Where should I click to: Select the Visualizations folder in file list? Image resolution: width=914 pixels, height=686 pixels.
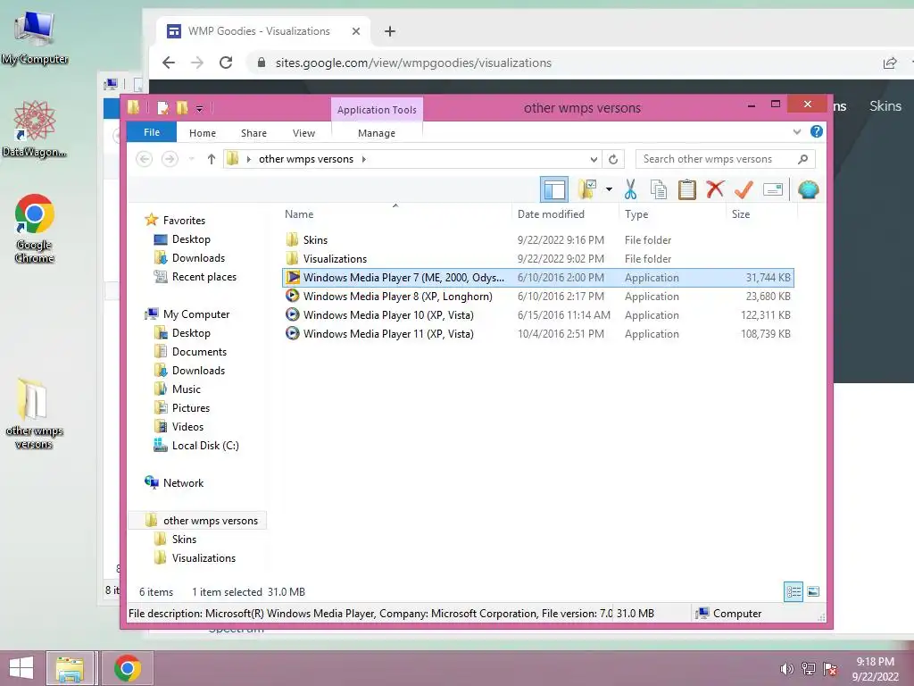335,258
